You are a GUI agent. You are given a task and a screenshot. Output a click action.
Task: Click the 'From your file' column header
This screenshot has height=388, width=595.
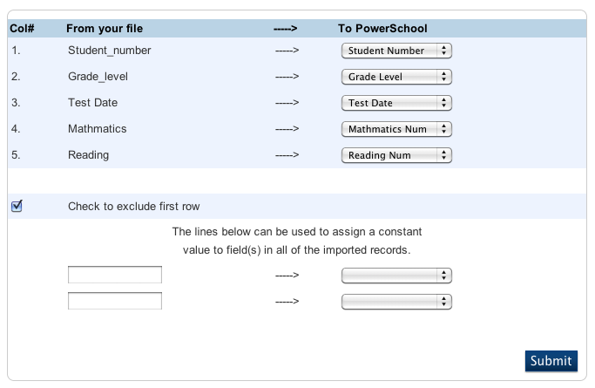pos(105,29)
